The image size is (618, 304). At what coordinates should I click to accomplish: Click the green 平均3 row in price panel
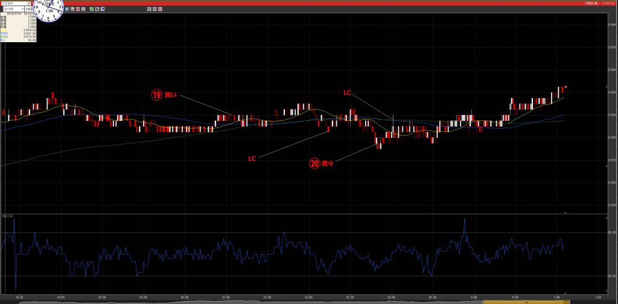(18, 37)
